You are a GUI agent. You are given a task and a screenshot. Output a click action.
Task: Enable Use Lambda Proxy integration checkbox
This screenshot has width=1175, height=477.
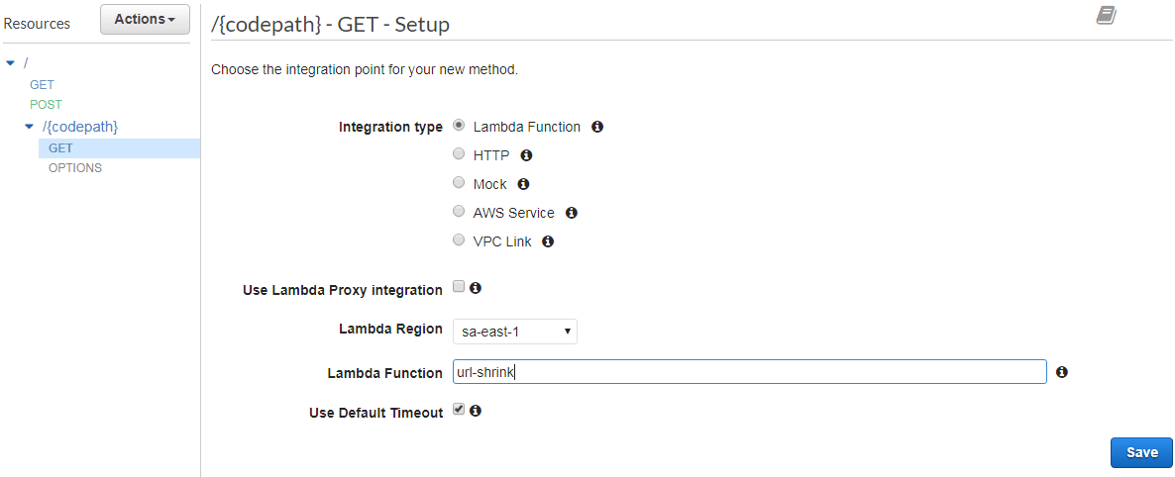[x=459, y=287]
